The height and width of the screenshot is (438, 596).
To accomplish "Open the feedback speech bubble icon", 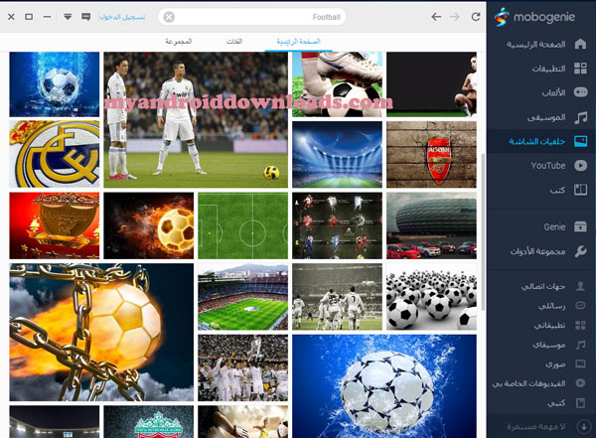I will [x=85, y=17].
